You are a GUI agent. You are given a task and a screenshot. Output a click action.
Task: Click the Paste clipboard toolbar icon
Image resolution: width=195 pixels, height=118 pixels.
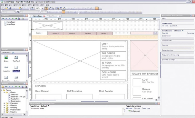click(x=20, y=8)
